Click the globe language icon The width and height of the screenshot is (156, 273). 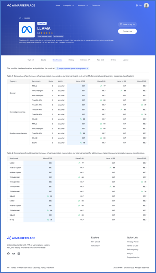(x=137, y=6)
